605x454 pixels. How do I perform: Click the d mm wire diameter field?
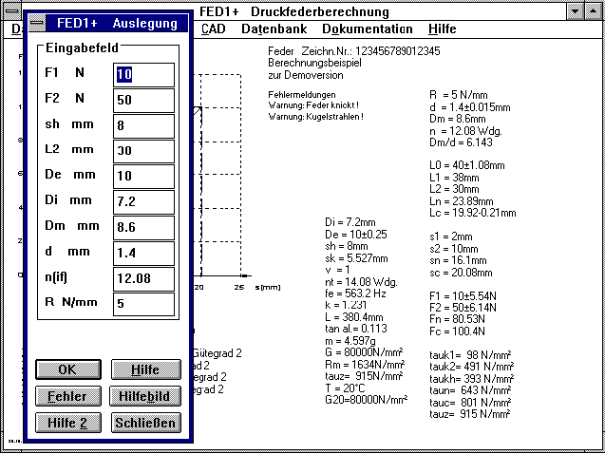click(x=143, y=253)
